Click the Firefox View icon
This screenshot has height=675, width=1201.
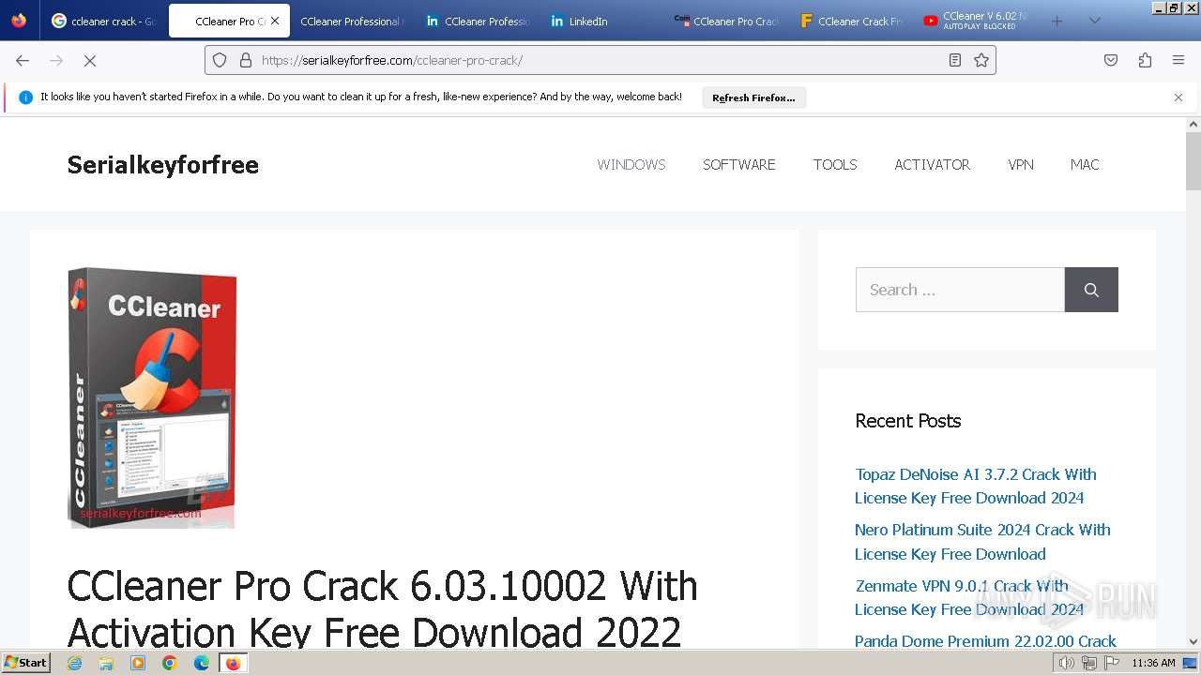tap(19, 21)
